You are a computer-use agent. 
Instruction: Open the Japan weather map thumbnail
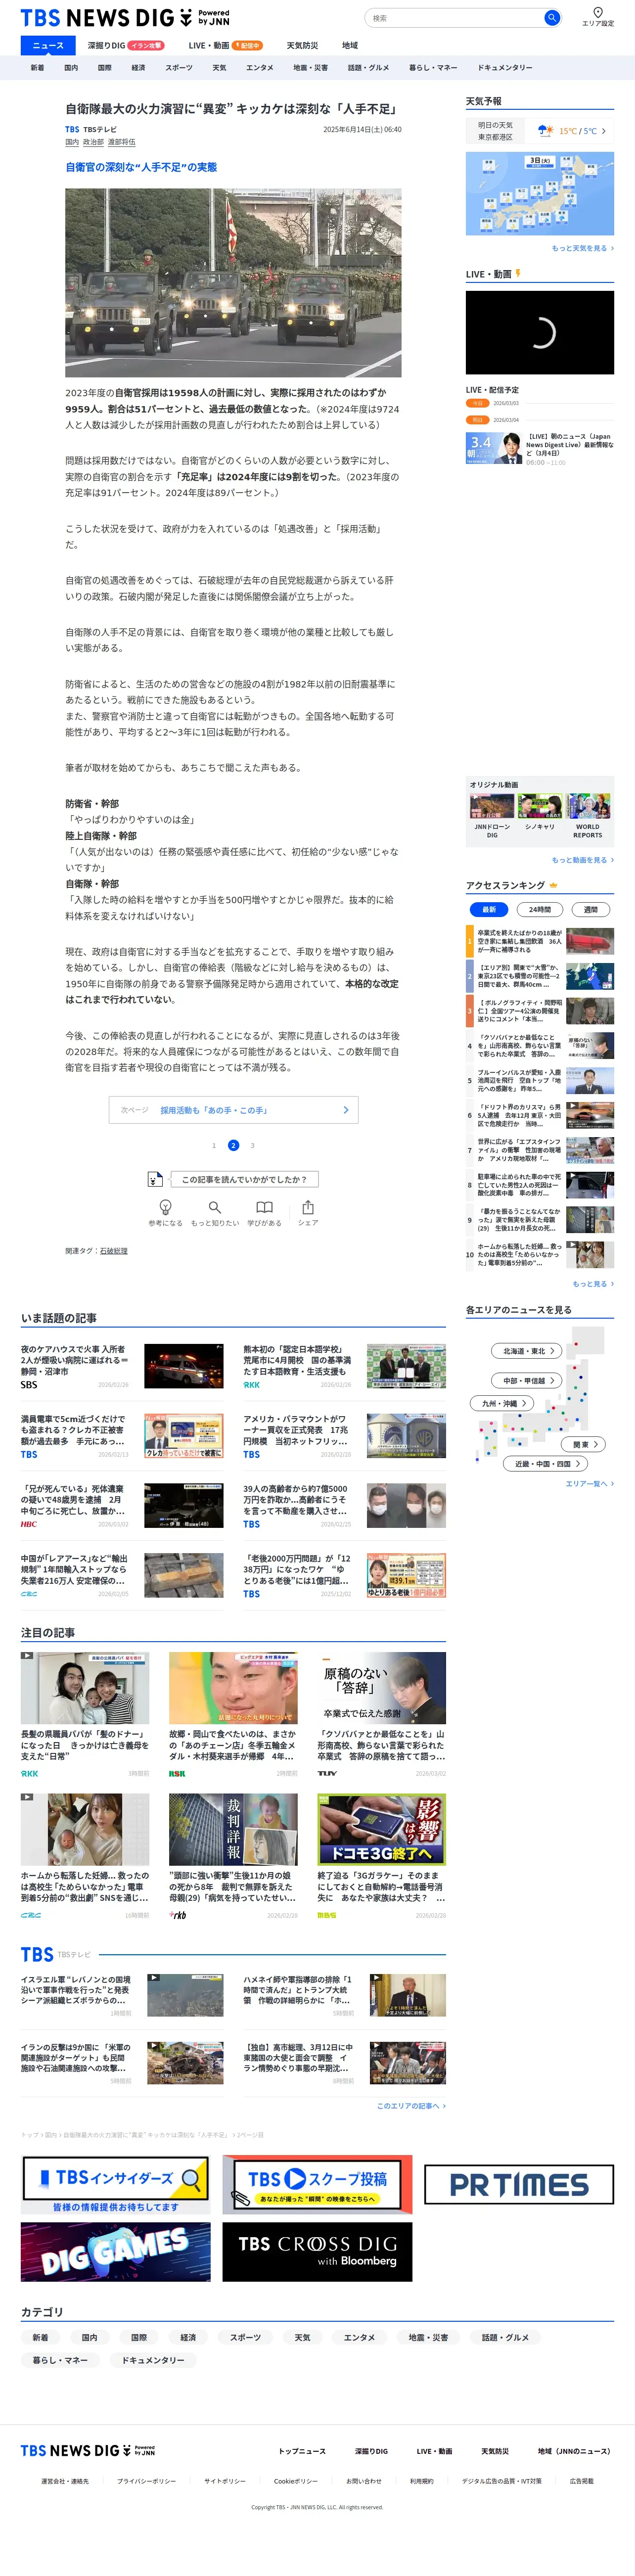pyautogui.click(x=540, y=194)
